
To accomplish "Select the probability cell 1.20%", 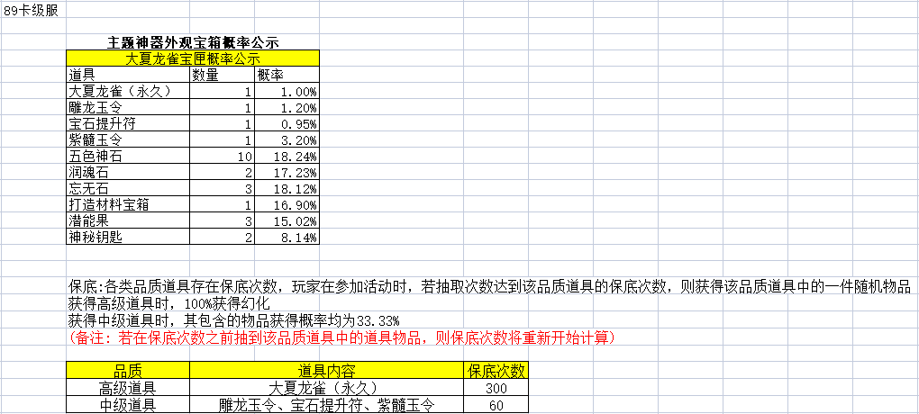I will tap(287, 108).
